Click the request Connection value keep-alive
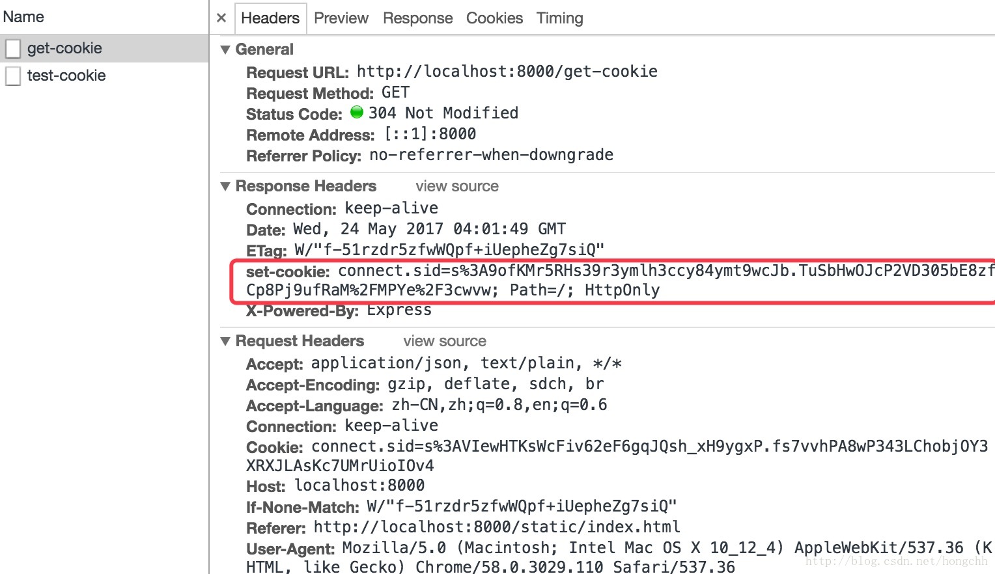The image size is (995, 574). coord(391,426)
